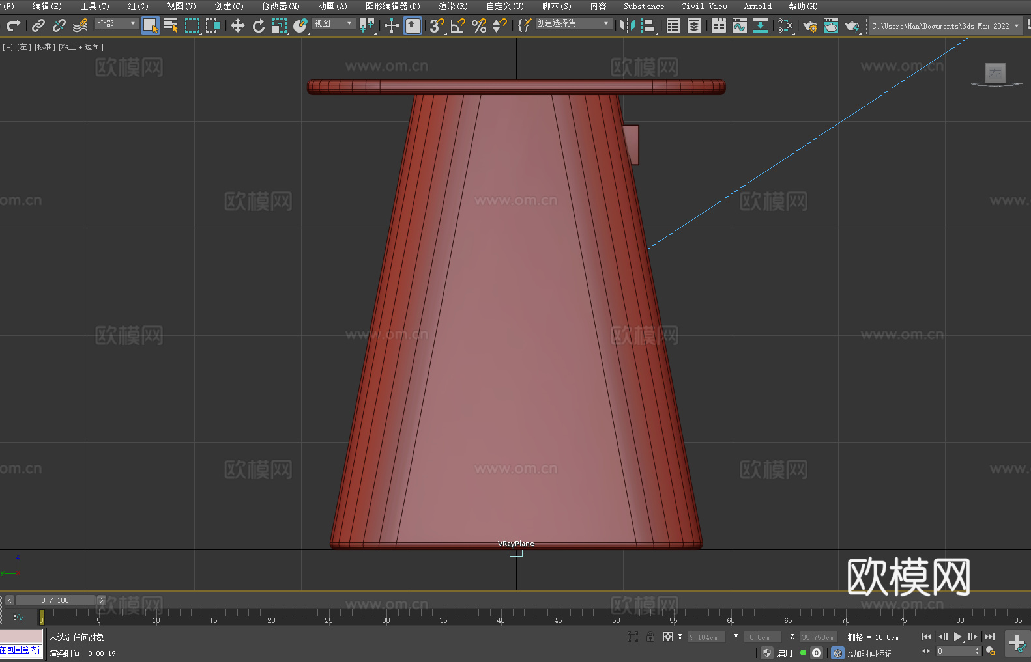Select the Move tool
This screenshot has height=662, width=1031.
point(238,25)
